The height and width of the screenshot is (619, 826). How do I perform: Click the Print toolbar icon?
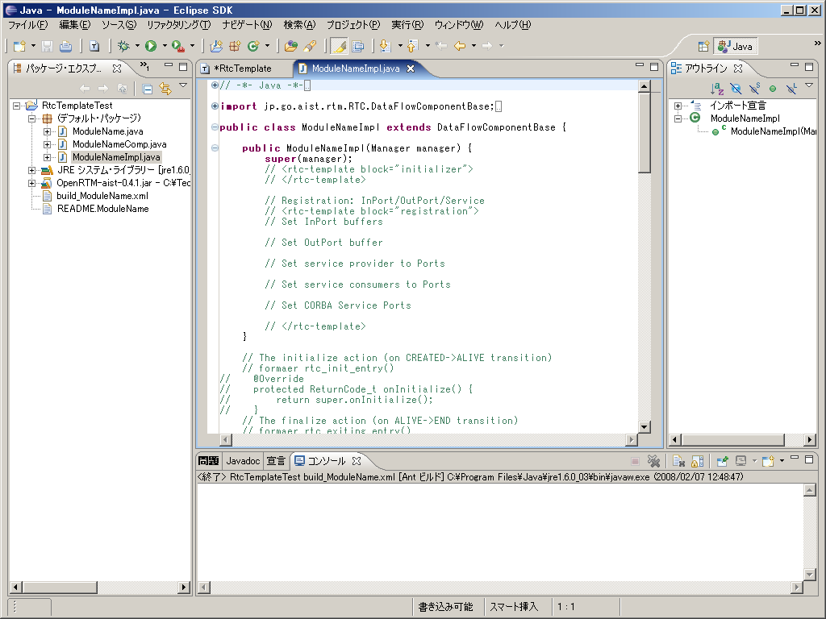point(65,46)
